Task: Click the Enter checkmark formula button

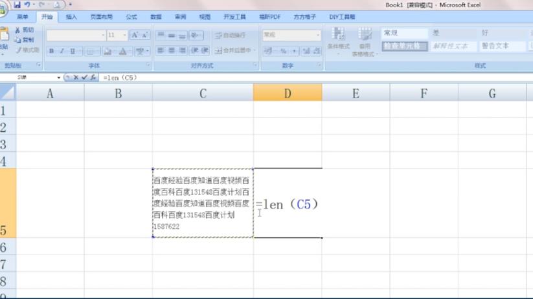Action: pyautogui.click(x=84, y=77)
